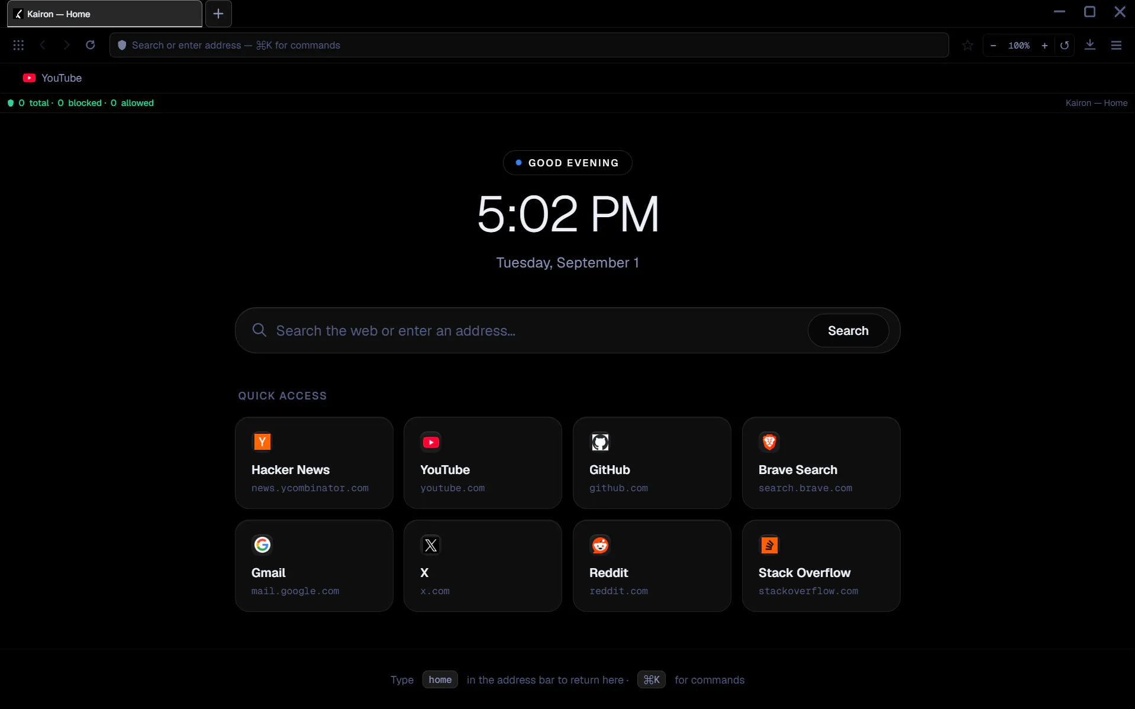Maximize the browser window
The height and width of the screenshot is (709, 1135).
1089,12
